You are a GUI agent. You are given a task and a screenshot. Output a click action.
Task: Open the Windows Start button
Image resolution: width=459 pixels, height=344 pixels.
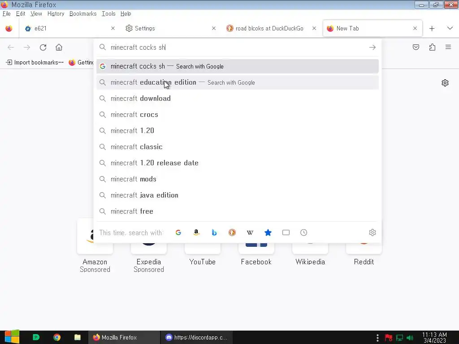click(12, 337)
